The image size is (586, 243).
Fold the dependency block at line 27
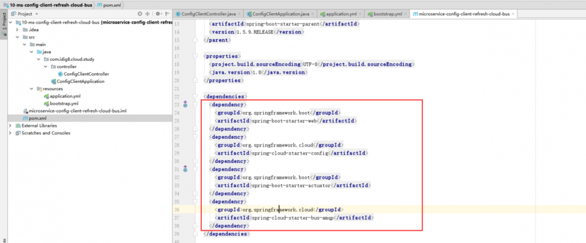(195, 137)
